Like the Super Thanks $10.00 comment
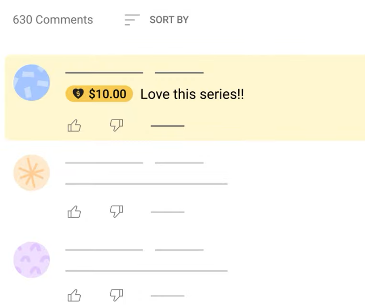This screenshot has width=365, height=305. (x=74, y=126)
